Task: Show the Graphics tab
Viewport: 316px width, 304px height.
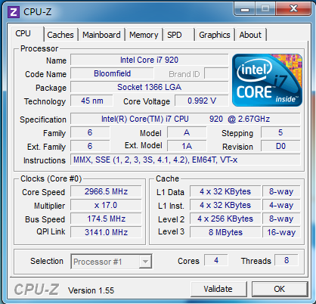Action: (215, 35)
